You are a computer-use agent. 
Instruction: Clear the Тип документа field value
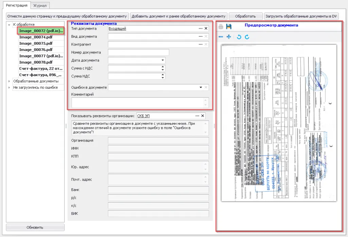click(206, 29)
